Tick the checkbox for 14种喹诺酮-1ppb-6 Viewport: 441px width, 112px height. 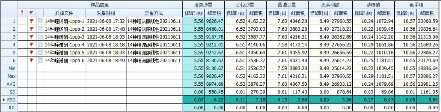coord(40,60)
